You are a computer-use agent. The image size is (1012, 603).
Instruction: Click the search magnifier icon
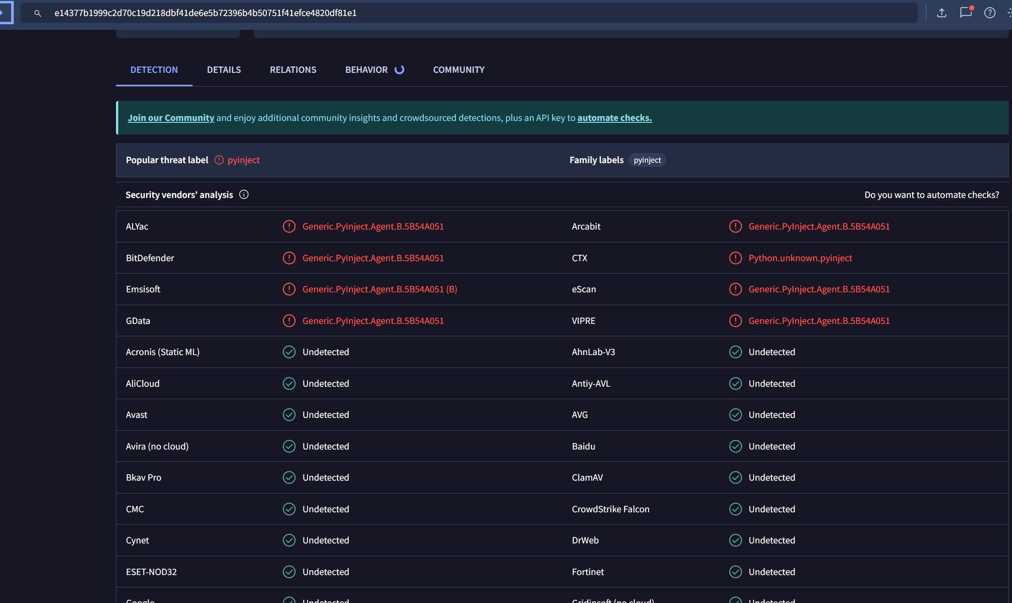38,13
